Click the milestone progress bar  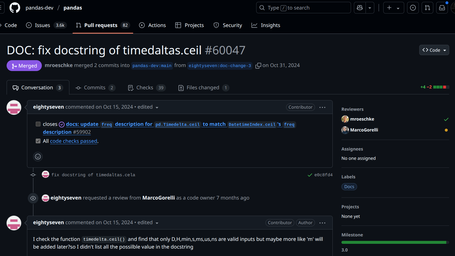tap(395, 242)
